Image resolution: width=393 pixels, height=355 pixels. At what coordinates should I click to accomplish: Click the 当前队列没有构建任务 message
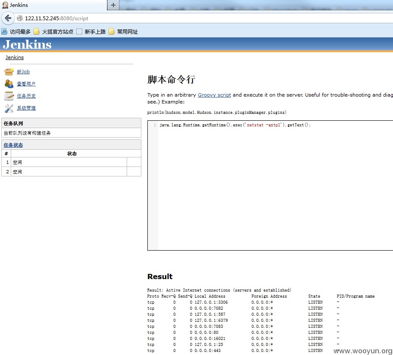click(x=27, y=133)
